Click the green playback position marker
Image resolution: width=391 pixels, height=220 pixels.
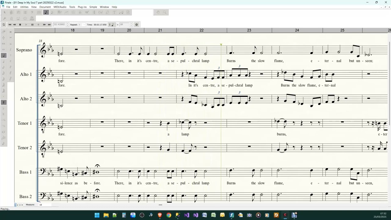[x=221, y=45]
